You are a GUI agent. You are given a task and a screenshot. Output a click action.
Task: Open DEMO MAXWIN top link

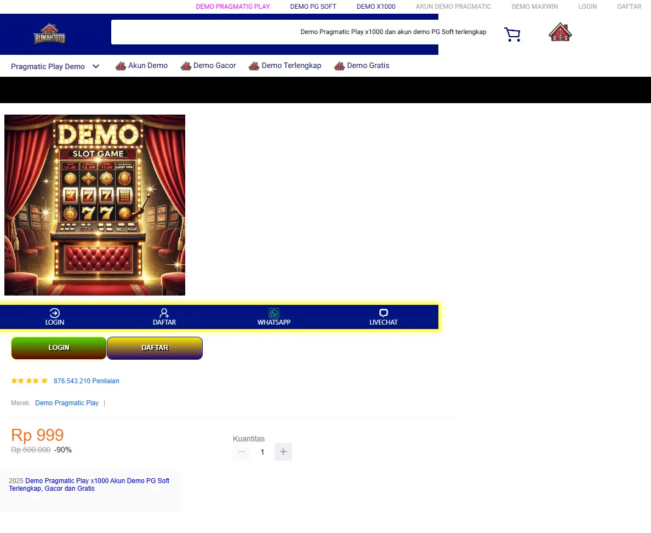pyautogui.click(x=535, y=7)
